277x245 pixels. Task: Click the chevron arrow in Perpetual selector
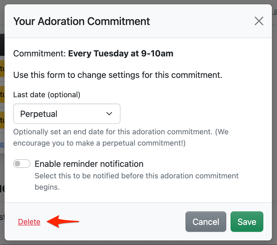click(109, 114)
